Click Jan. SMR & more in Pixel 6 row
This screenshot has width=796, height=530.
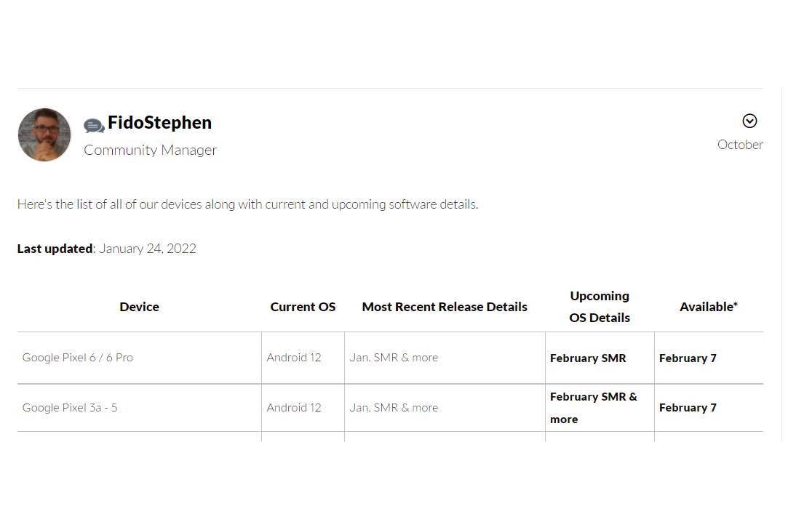(x=394, y=358)
